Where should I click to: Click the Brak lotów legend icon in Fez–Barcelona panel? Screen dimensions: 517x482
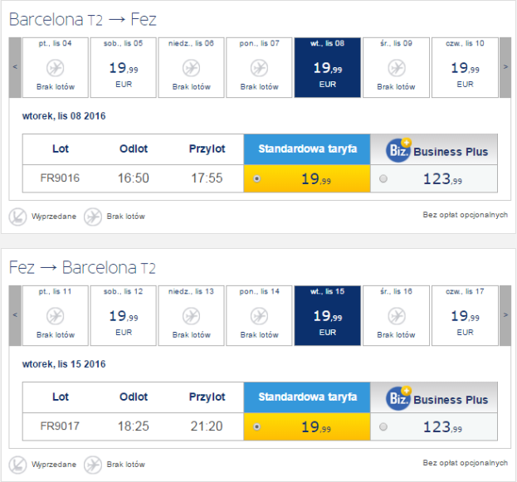click(93, 464)
